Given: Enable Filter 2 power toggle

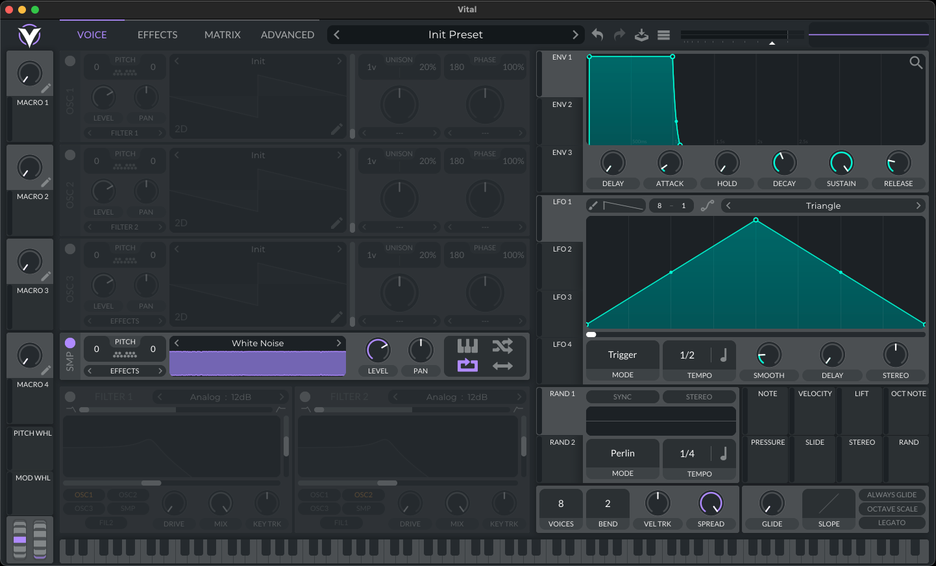Looking at the screenshot, I should click(305, 397).
